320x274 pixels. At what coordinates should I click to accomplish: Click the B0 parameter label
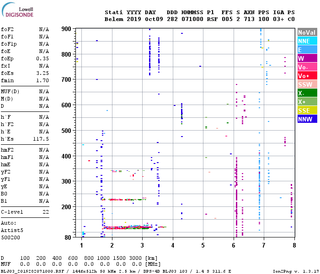[x=4, y=194]
